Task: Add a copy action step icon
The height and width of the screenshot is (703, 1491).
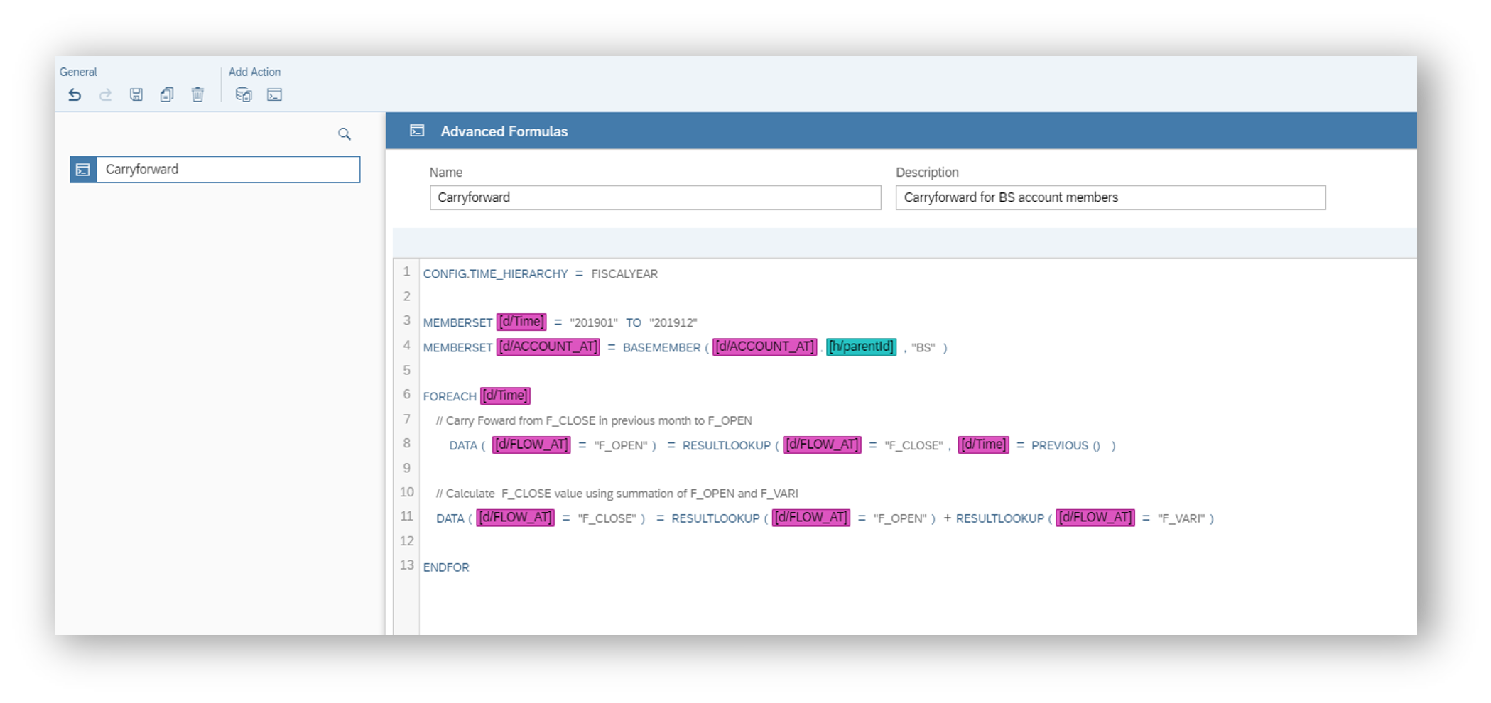Action: tap(244, 94)
